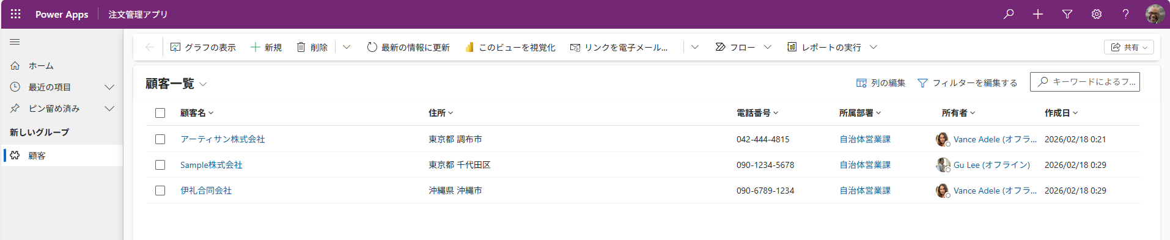Click the plus icon in the top bar

1038,14
